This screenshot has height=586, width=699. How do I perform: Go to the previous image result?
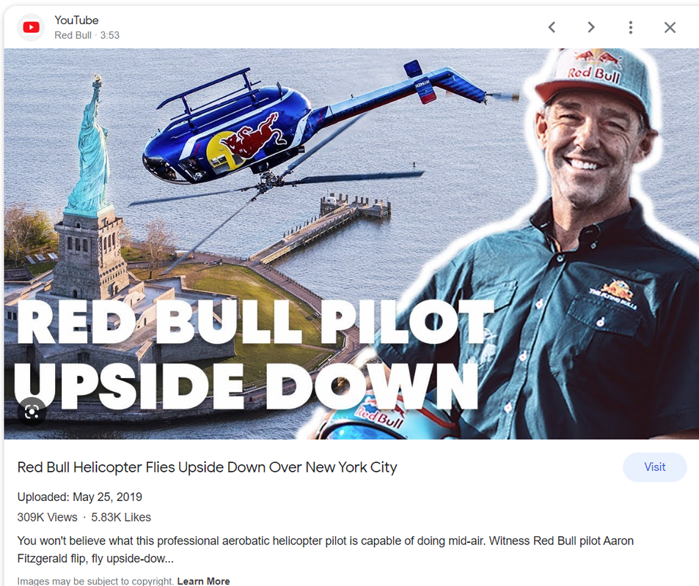(x=552, y=28)
